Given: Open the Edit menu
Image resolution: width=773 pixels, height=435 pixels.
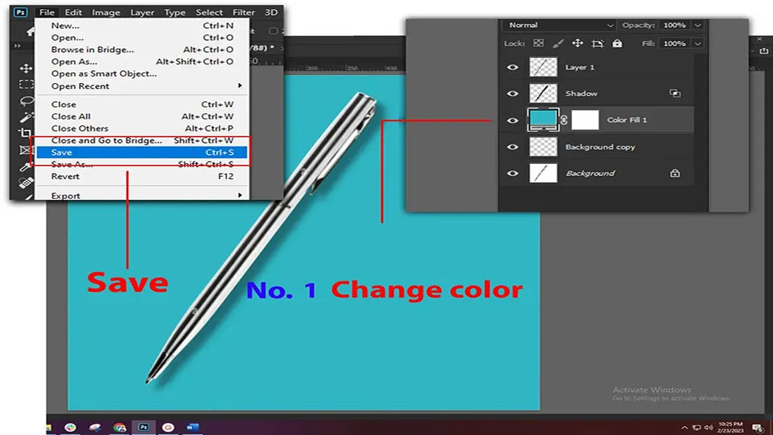Looking at the screenshot, I should (73, 12).
